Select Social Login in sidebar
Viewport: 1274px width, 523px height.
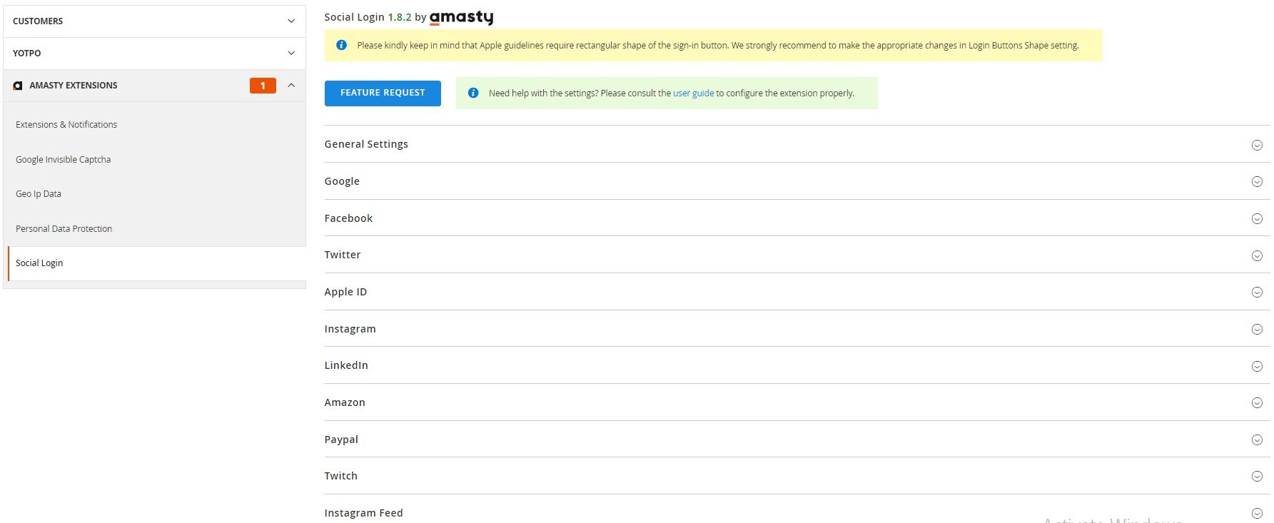[39, 263]
